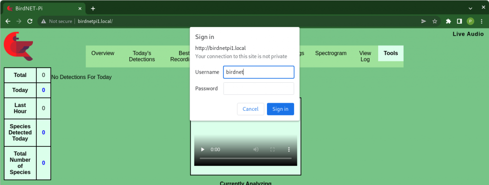Click the 0:00 playback time
489x185 pixels.
pyautogui.click(x=215, y=149)
